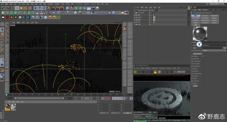Image resolution: width=227 pixels, height=122 pixels.
Task: Click the Redo arrow in the top toolbar
Action: pyautogui.click(x=7, y=8)
